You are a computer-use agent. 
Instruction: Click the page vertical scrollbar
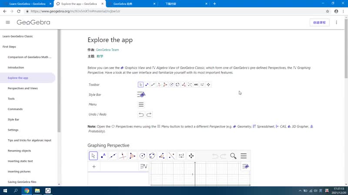(346, 49)
